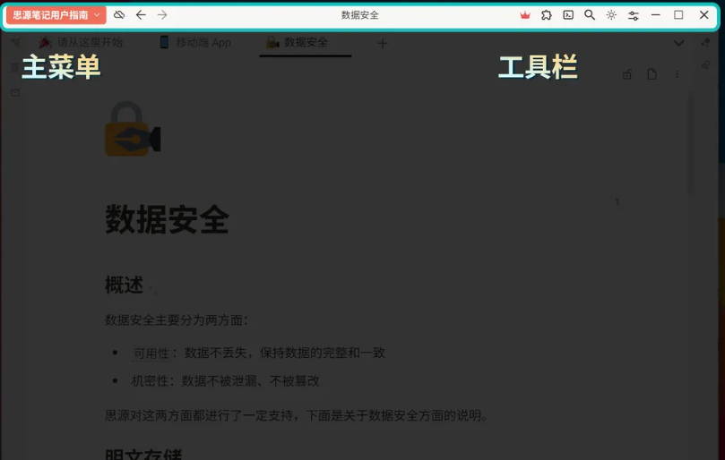This screenshot has width=725, height=460.
Task: Open the document three-dot more menu
Action: pos(677,74)
